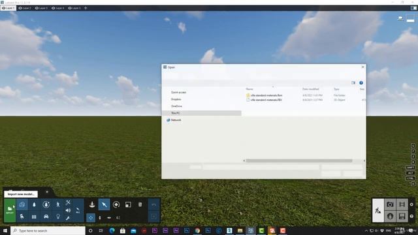Add a new layer with plus

(x=86, y=8)
